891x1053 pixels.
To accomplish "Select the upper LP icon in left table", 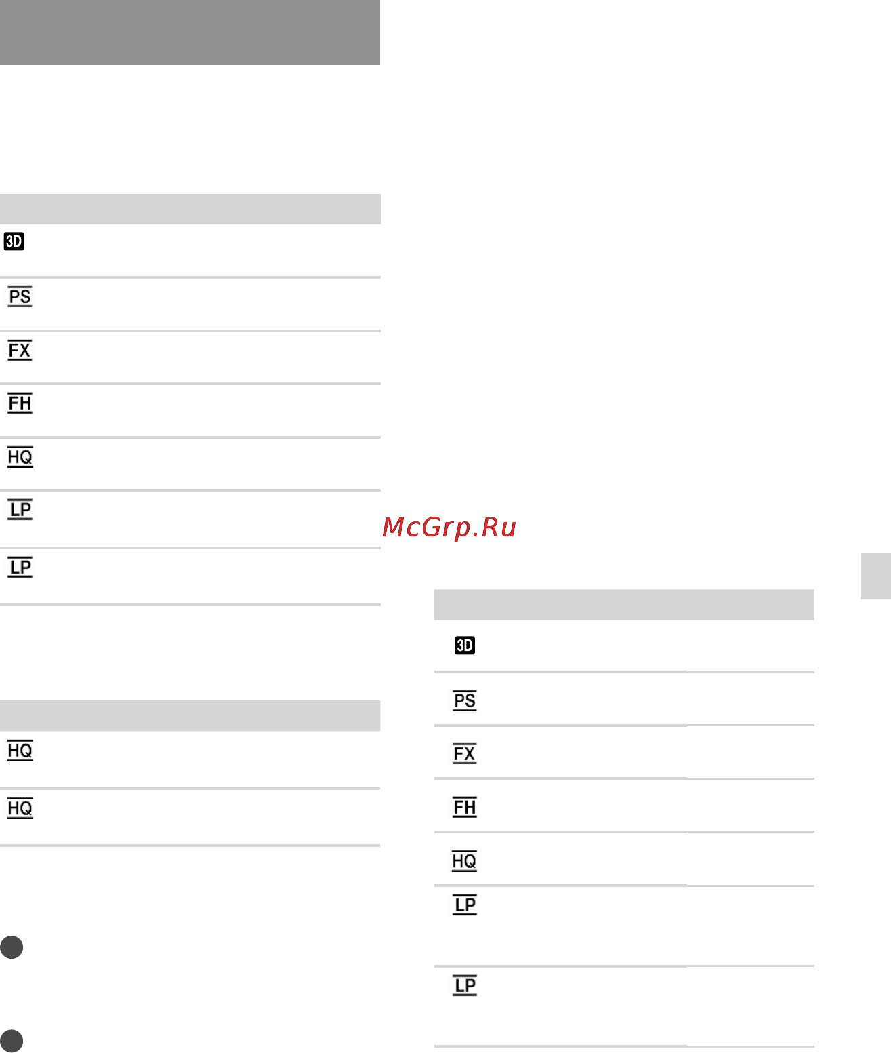I will tap(20, 510).
